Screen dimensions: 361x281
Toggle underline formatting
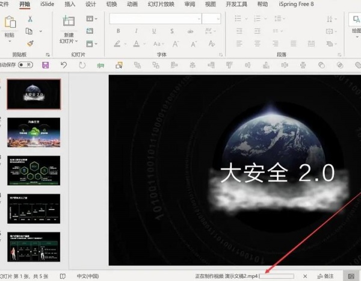click(x=154, y=31)
